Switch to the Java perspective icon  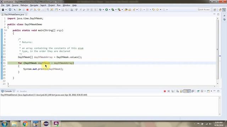[220, 10]
